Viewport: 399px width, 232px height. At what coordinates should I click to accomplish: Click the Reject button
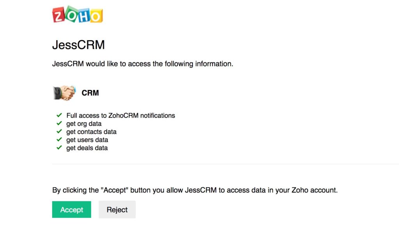(x=117, y=210)
